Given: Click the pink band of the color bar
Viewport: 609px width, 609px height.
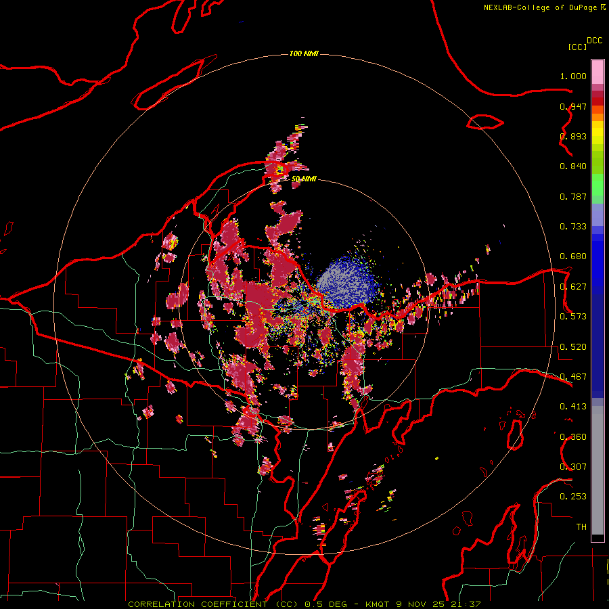Looking at the screenshot, I should coord(597,72).
